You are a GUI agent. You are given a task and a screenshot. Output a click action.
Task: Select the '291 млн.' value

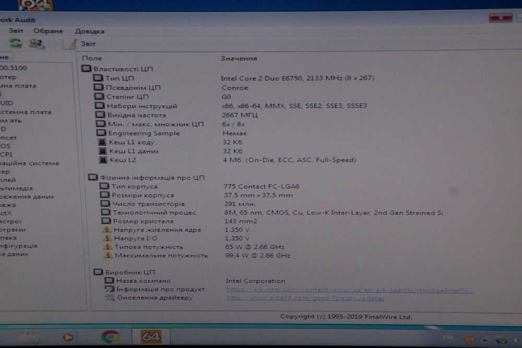[x=240, y=204]
